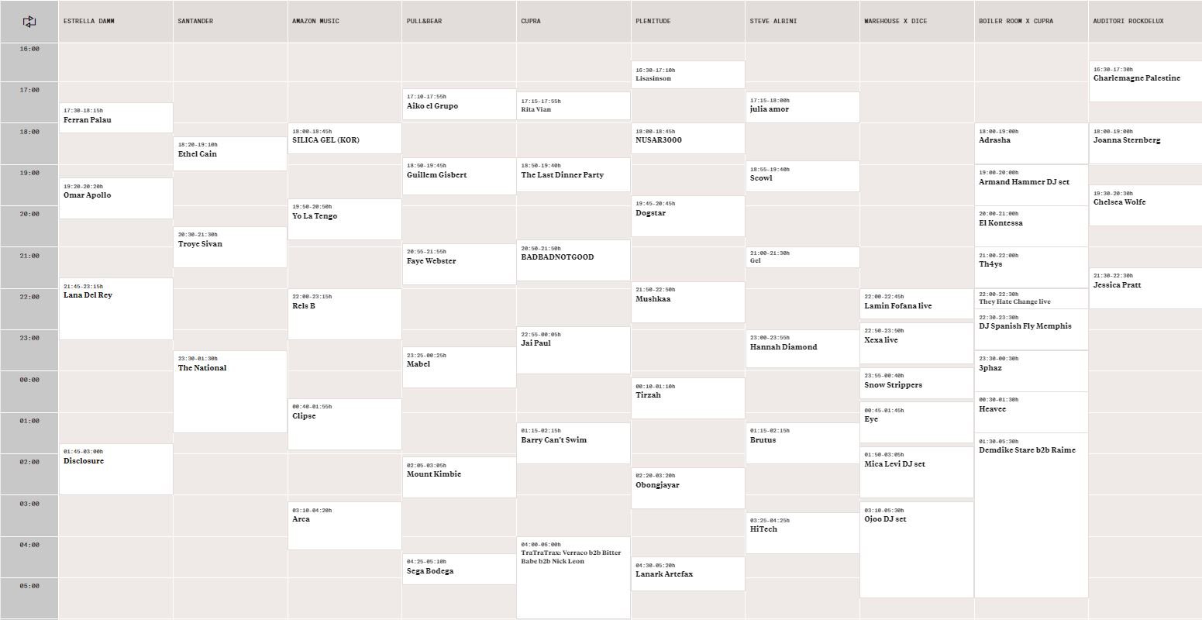Click the 22:00 time marker
Screen dimensions: 1202x620
point(29,297)
